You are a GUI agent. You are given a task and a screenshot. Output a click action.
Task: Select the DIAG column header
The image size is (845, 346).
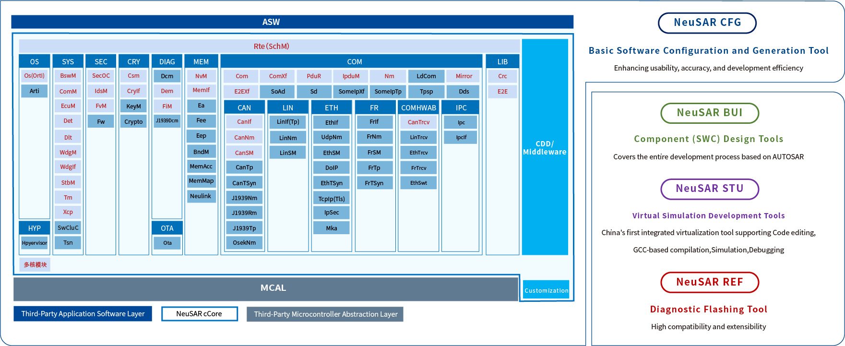tap(167, 61)
